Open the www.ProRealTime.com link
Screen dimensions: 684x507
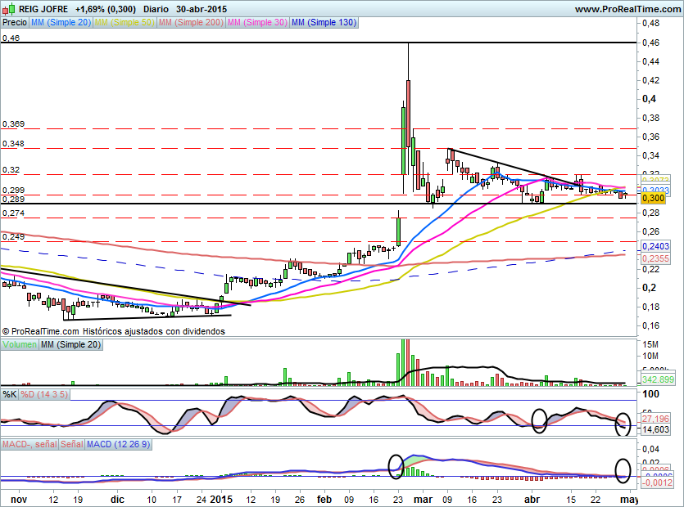627,9
